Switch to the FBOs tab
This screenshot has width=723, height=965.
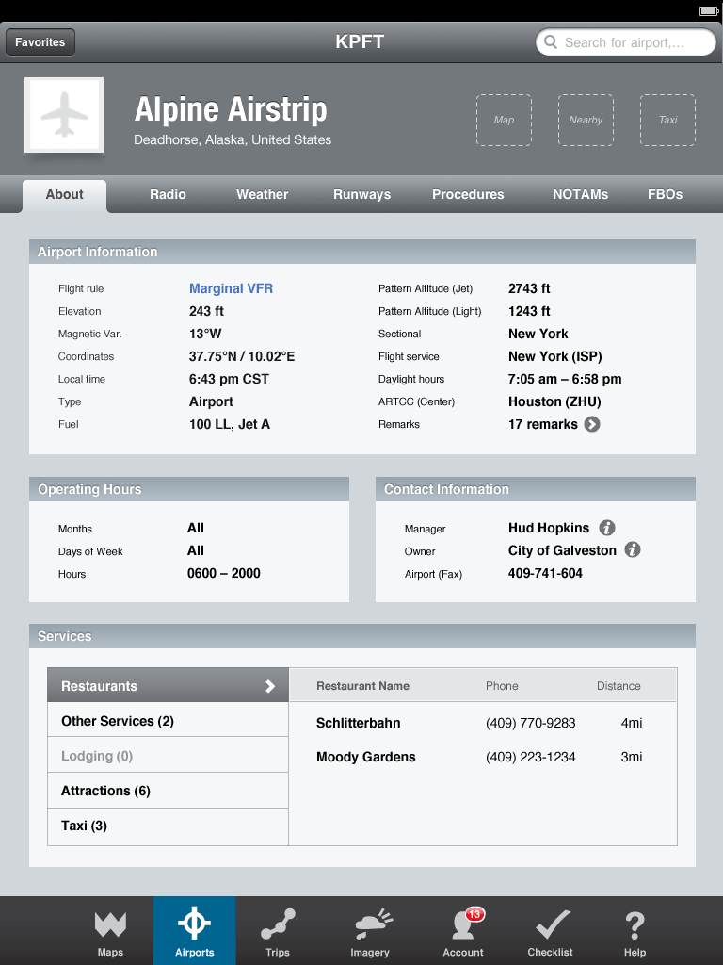pos(666,194)
